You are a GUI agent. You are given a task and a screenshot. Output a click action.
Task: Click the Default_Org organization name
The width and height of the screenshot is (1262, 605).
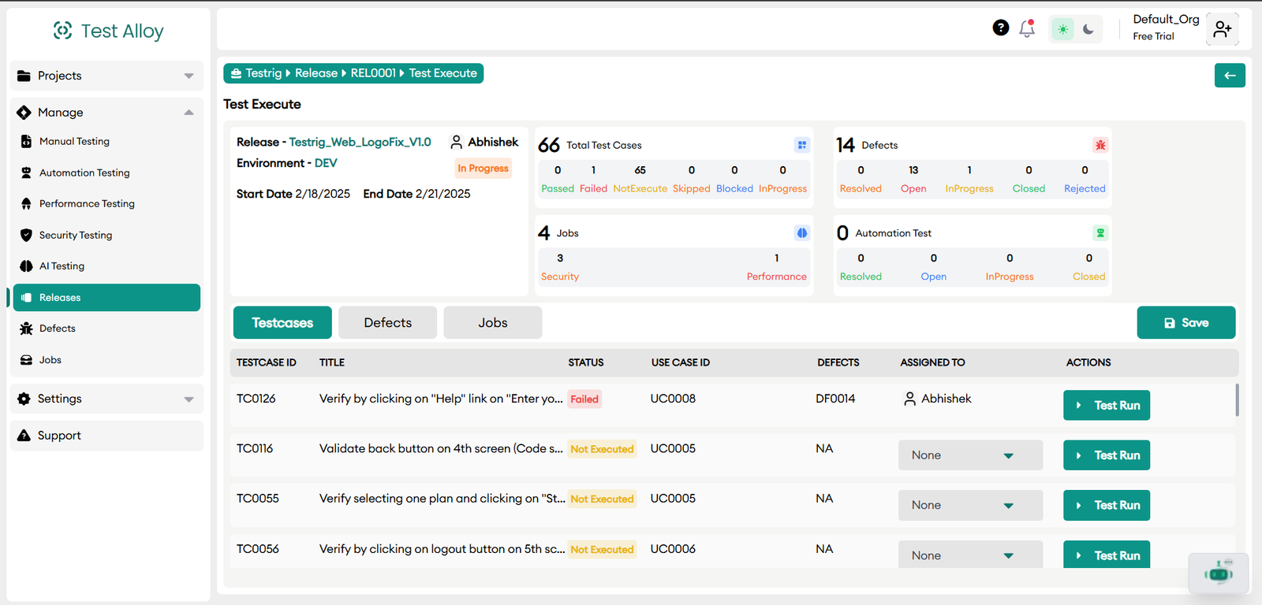click(1166, 19)
